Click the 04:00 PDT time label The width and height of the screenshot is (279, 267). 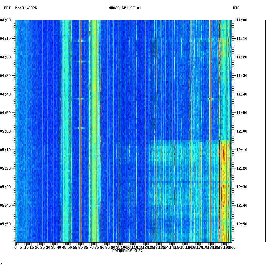point(6,20)
